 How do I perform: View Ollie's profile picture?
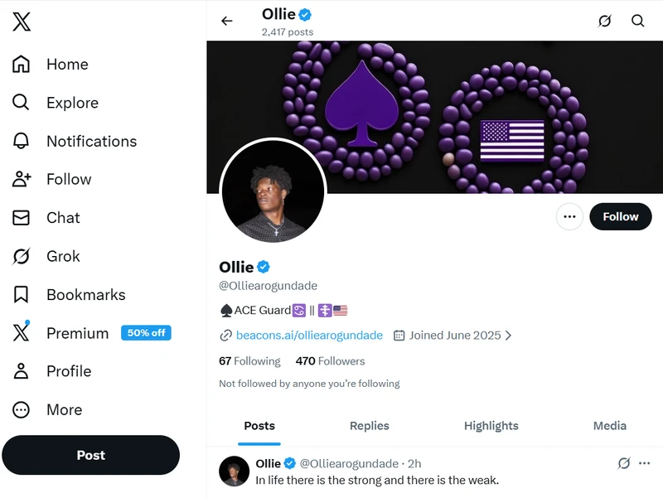[x=273, y=191]
